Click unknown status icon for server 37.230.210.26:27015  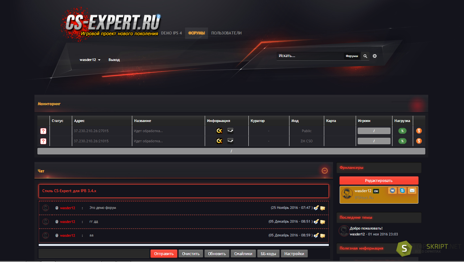pyautogui.click(x=43, y=131)
